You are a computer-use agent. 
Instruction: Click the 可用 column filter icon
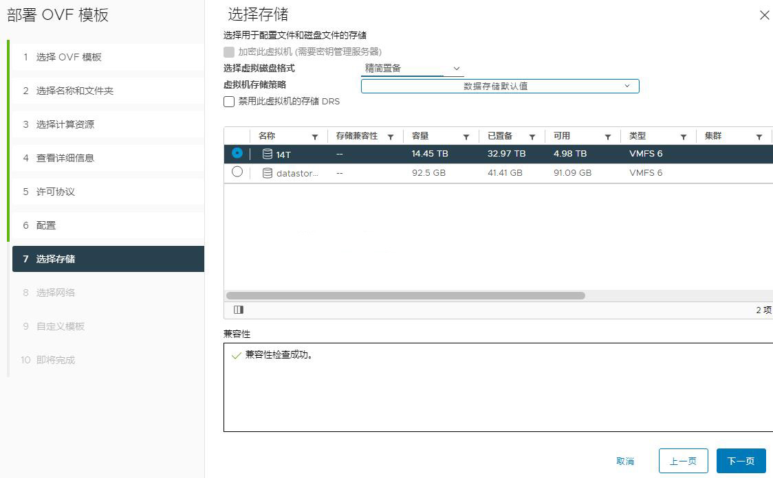(608, 137)
